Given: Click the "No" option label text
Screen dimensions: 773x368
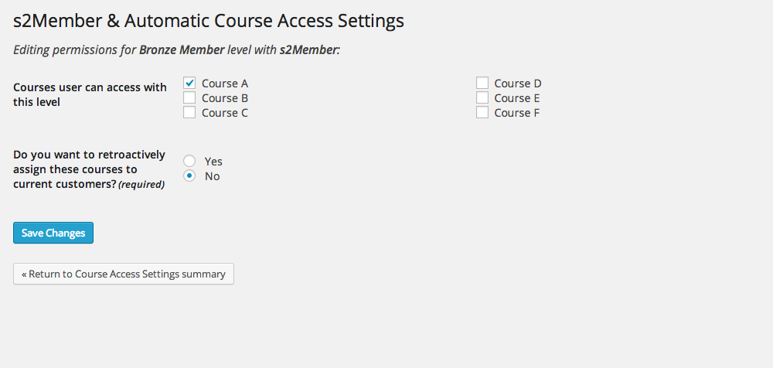Looking at the screenshot, I should 212,176.
